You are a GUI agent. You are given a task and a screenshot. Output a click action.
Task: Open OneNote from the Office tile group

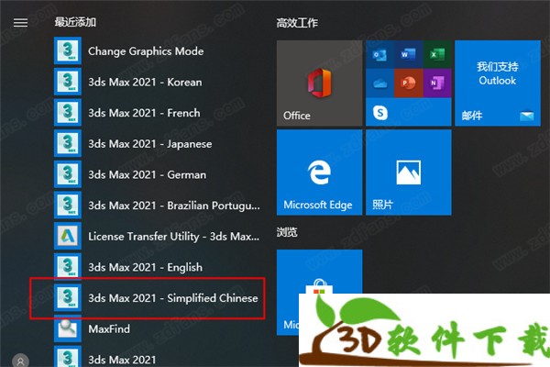click(437, 83)
